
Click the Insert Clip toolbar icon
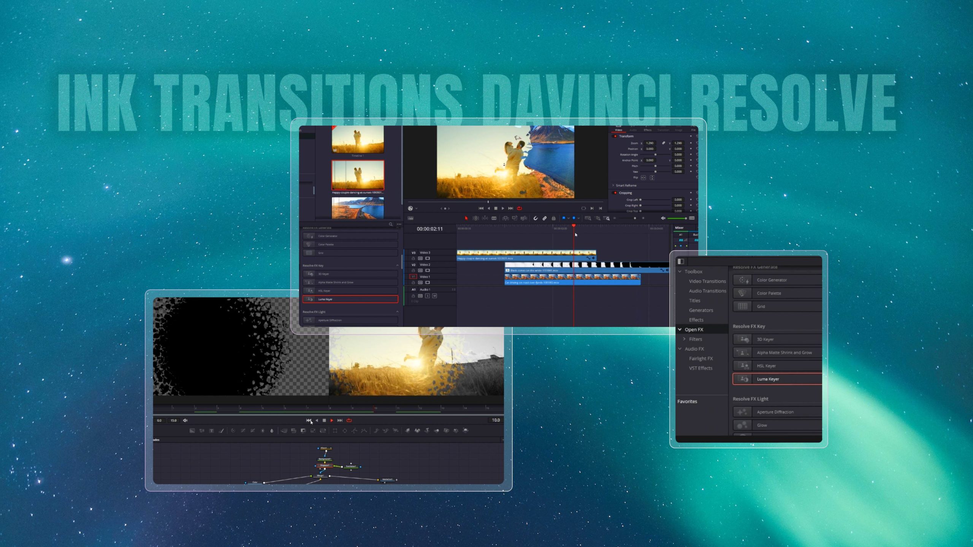(506, 218)
